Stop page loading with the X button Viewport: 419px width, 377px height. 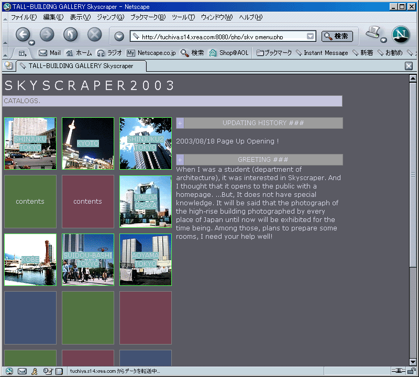95,35
